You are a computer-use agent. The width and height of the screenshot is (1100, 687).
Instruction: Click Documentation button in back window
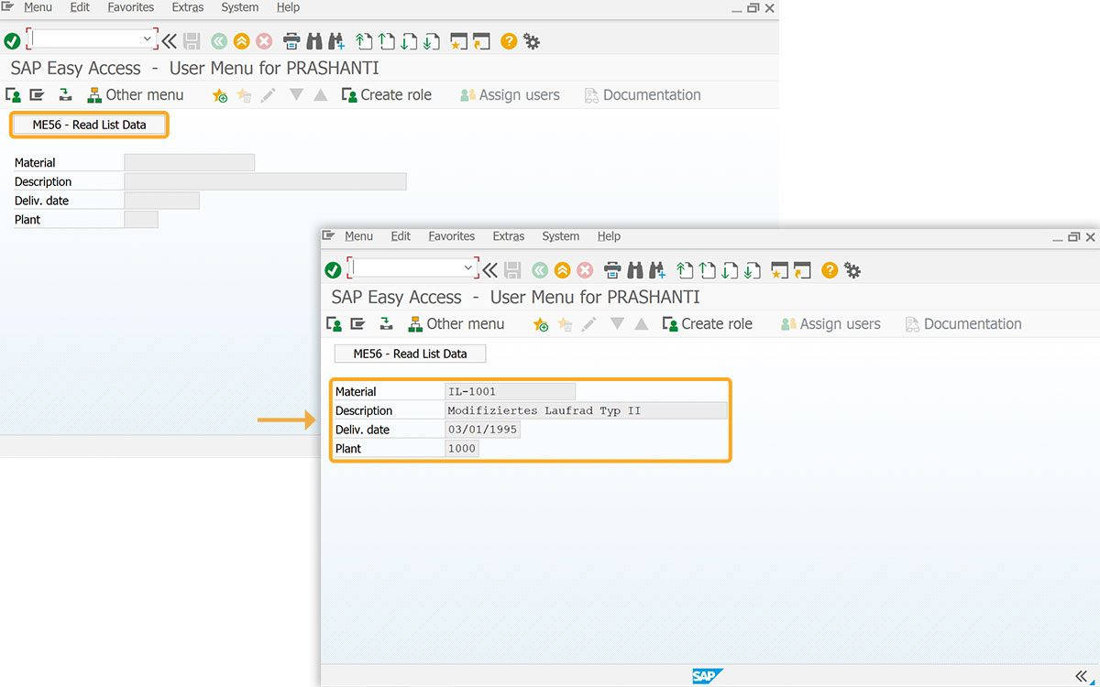click(x=643, y=95)
